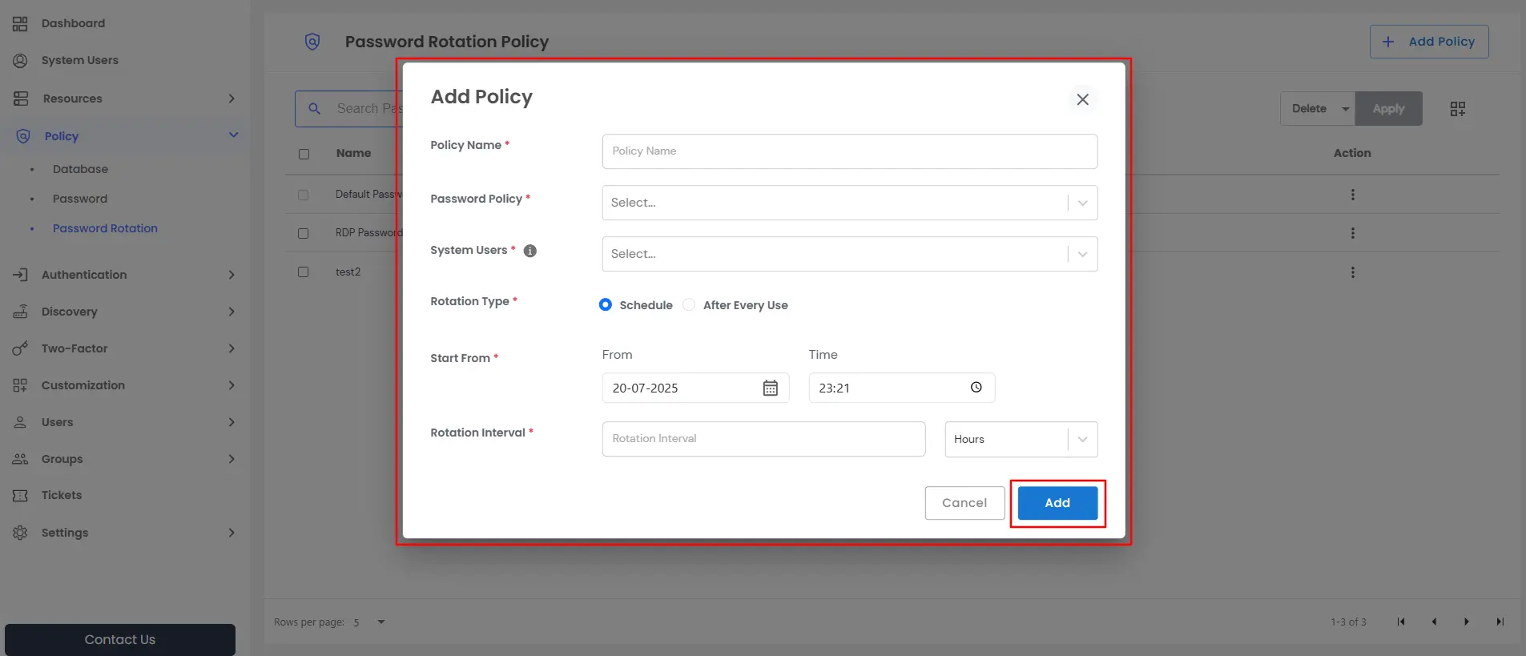Screen dimensions: 1526x656
Task: Expand the Two-Factor menu chevron
Action: click(232, 348)
